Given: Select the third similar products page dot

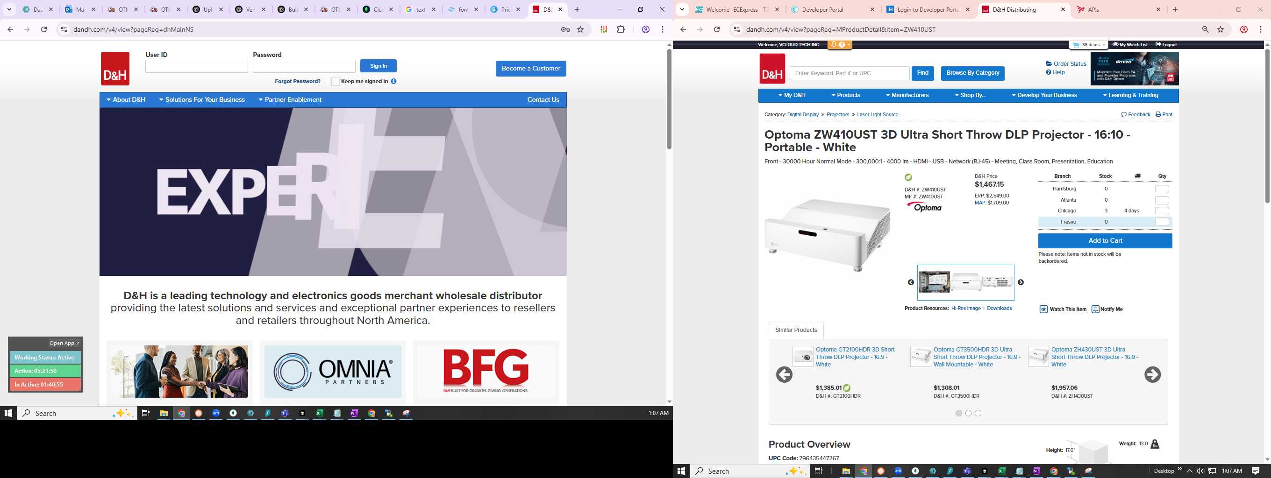Looking at the screenshot, I should (x=978, y=414).
